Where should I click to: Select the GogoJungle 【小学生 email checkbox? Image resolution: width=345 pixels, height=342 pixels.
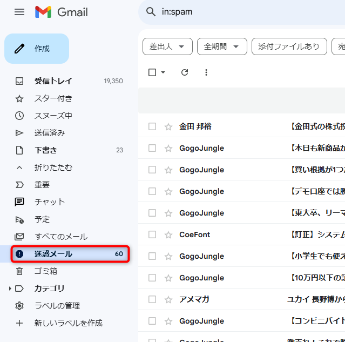pyautogui.click(x=152, y=256)
